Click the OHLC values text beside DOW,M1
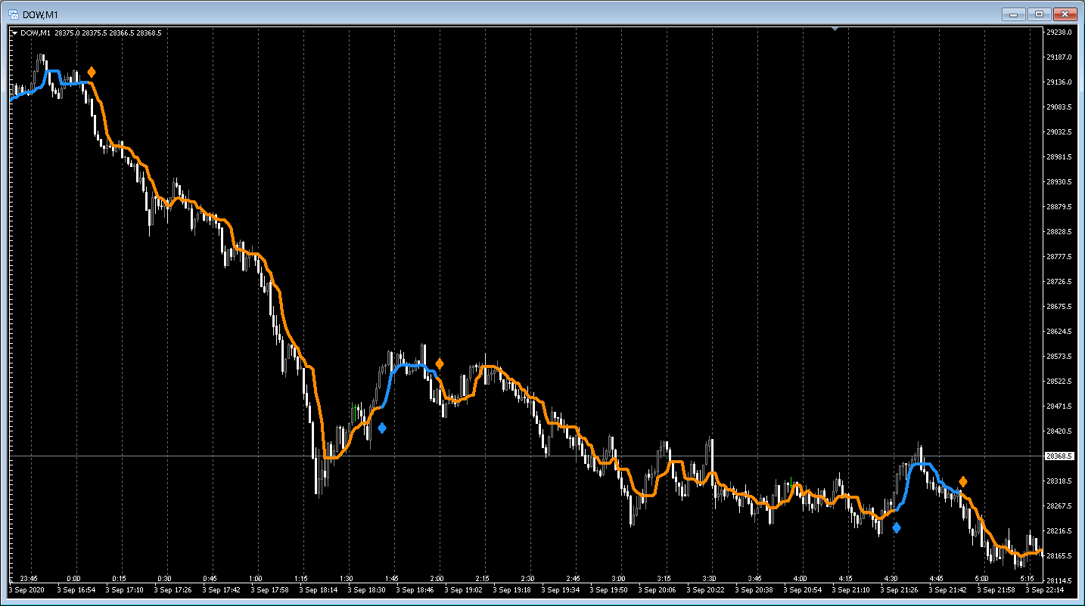Image resolution: width=1085 pixels, height=606 pixels. click(x=107, y=33)
